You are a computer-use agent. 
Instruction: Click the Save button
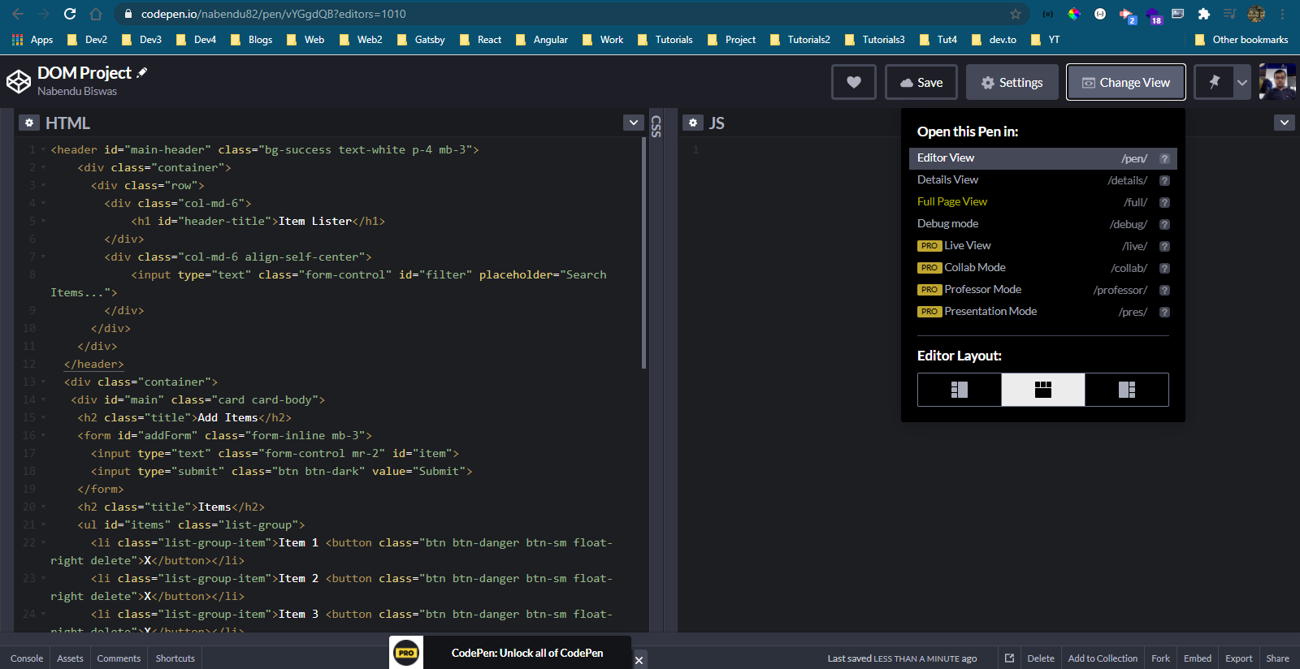tap(921, 82)
